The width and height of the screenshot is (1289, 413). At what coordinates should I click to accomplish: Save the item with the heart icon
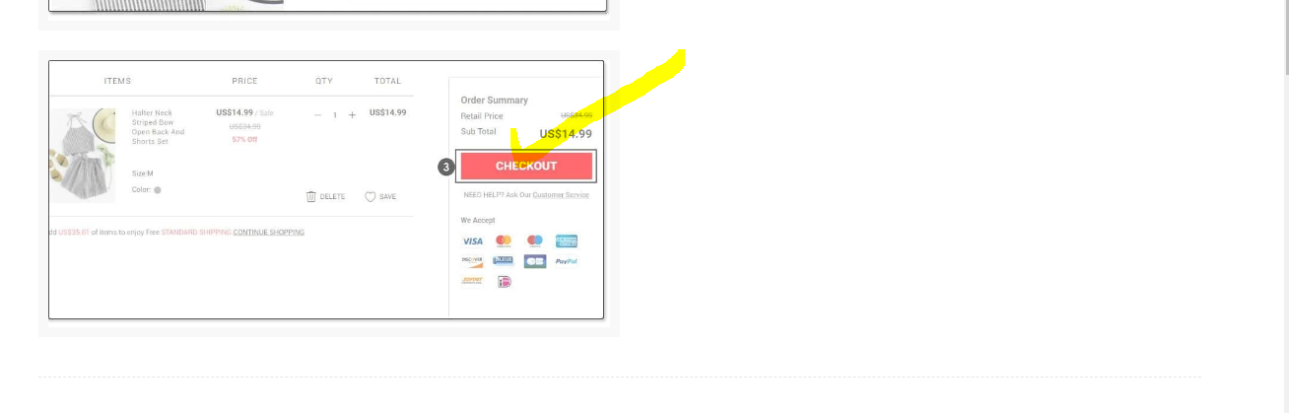[380, 197]
